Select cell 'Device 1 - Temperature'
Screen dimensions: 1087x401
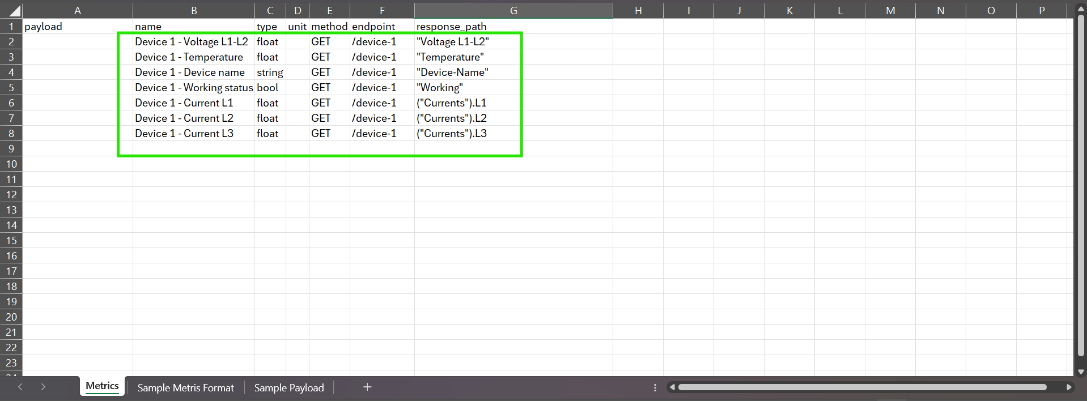click(x=194, y=57)
